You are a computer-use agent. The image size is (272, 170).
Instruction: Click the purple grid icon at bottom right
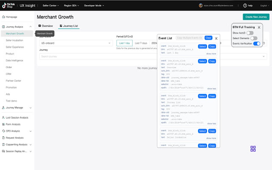point(253,149)
